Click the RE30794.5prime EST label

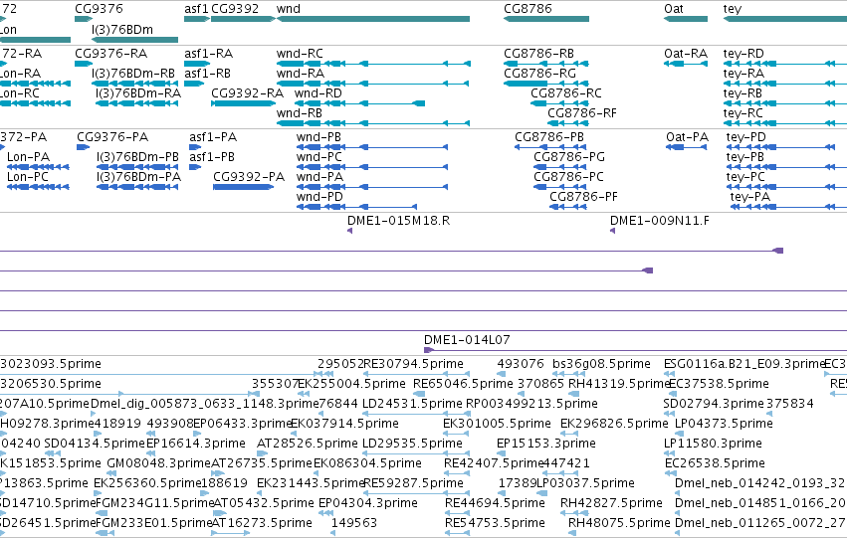coord(413,364)
